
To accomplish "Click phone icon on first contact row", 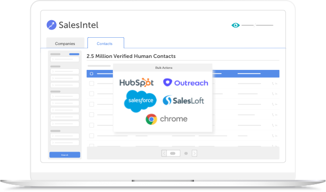I will [x=273, y=84].
